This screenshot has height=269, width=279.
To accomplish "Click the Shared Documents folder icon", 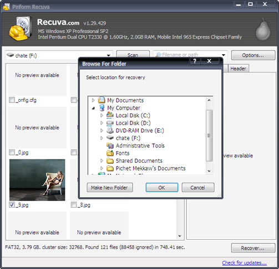I will coord(110,161).
